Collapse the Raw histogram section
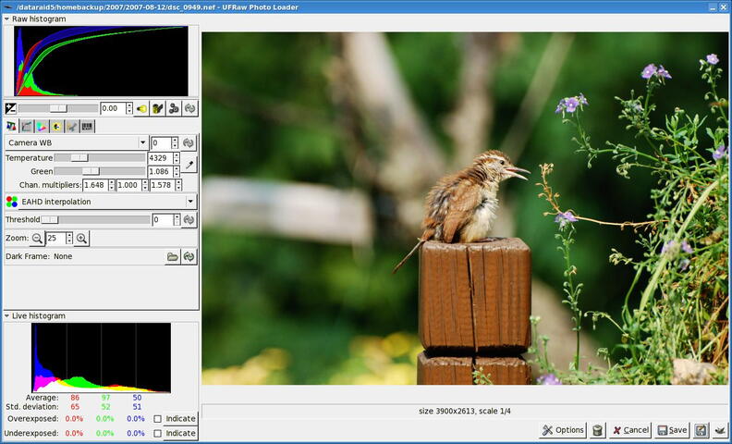 [x=7, y=18]
